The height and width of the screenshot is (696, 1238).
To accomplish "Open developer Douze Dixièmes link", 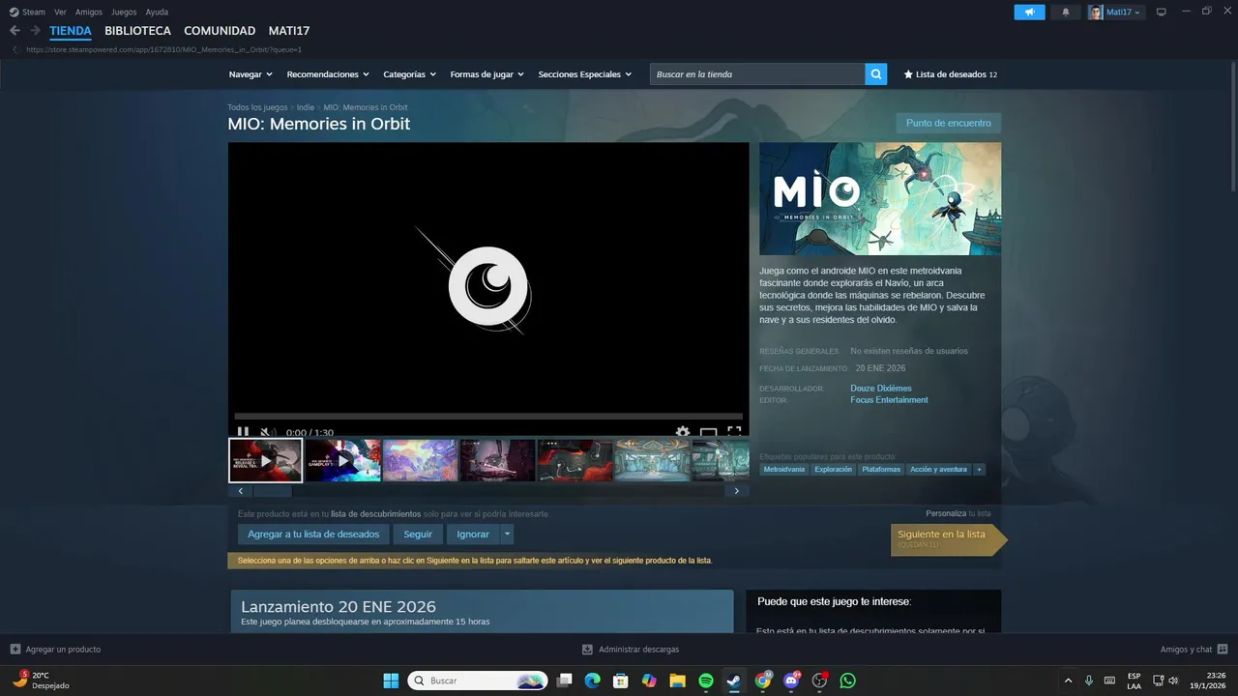I will (x=881, y=389).
